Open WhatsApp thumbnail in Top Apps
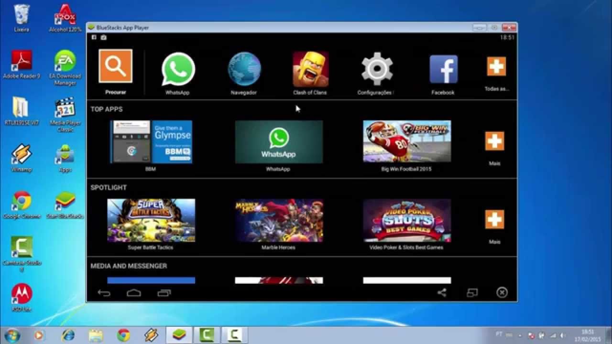Screen dimensions: 612x344 (x=279, y=142)
